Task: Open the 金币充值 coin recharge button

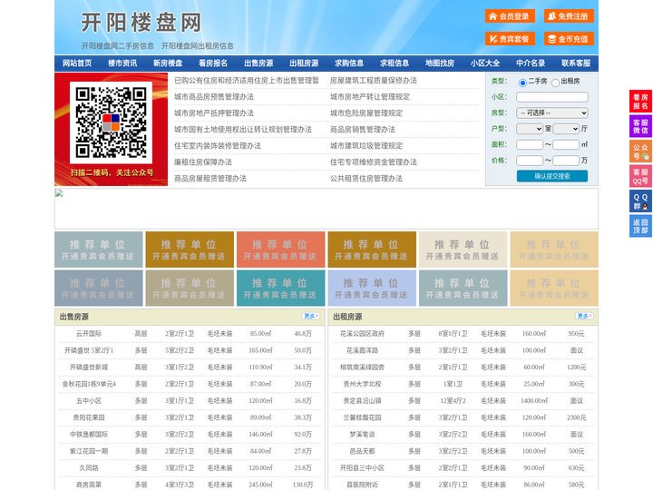Action: [x=569, y=39]
